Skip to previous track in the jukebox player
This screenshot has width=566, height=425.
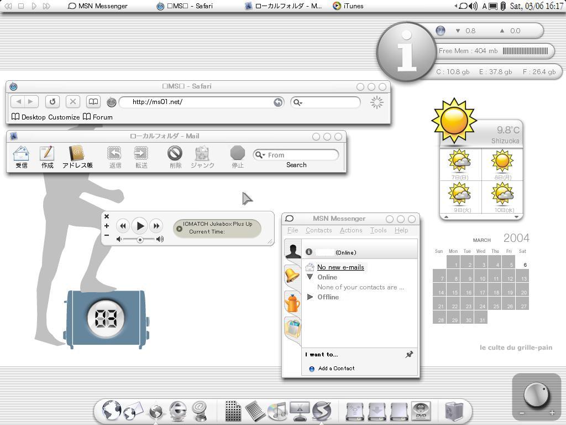click(x=123, y=226)
